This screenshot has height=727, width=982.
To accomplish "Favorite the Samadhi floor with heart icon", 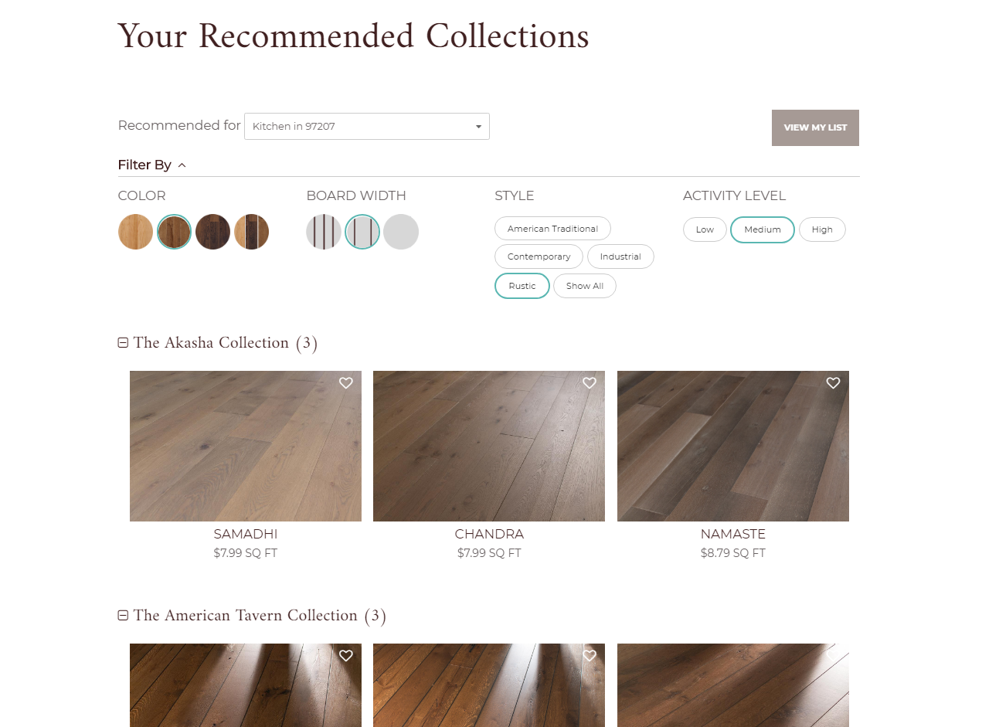I will point(346,383).
